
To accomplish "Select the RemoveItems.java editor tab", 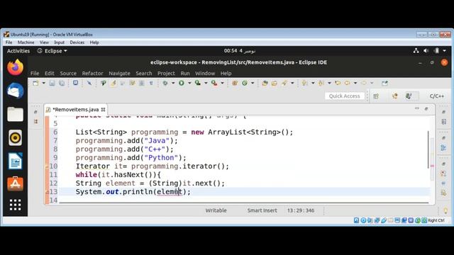I will 76,110.
